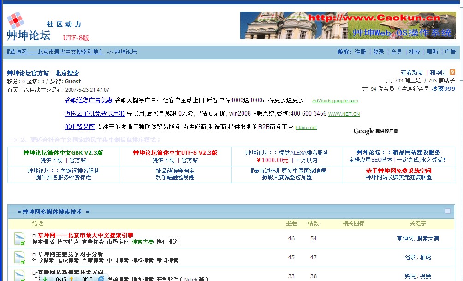Screen dimensions: 463x281
Task: Visit the AdWords.google.com ad URL
Action: (335, 101)
